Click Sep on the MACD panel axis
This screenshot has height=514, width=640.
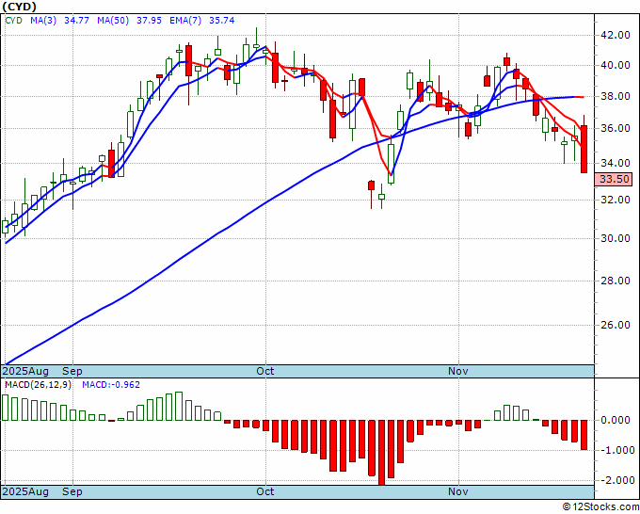(72, 491)
